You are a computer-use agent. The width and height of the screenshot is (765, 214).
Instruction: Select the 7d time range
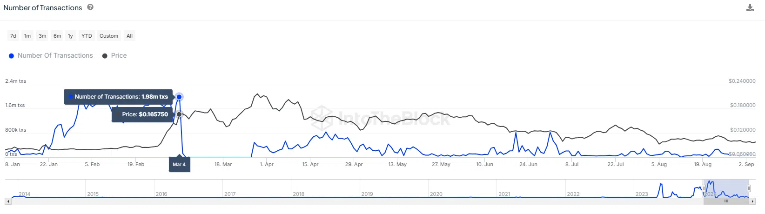13,36
